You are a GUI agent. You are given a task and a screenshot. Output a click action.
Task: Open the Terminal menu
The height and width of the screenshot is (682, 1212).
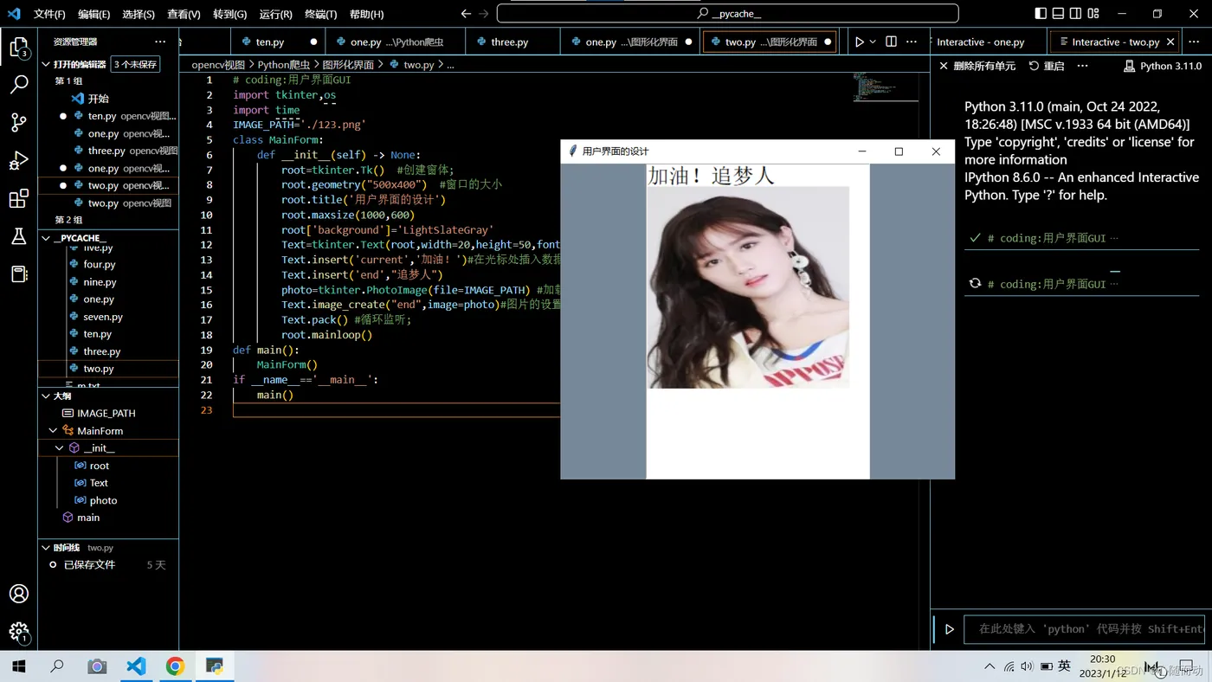coord(320,14)
